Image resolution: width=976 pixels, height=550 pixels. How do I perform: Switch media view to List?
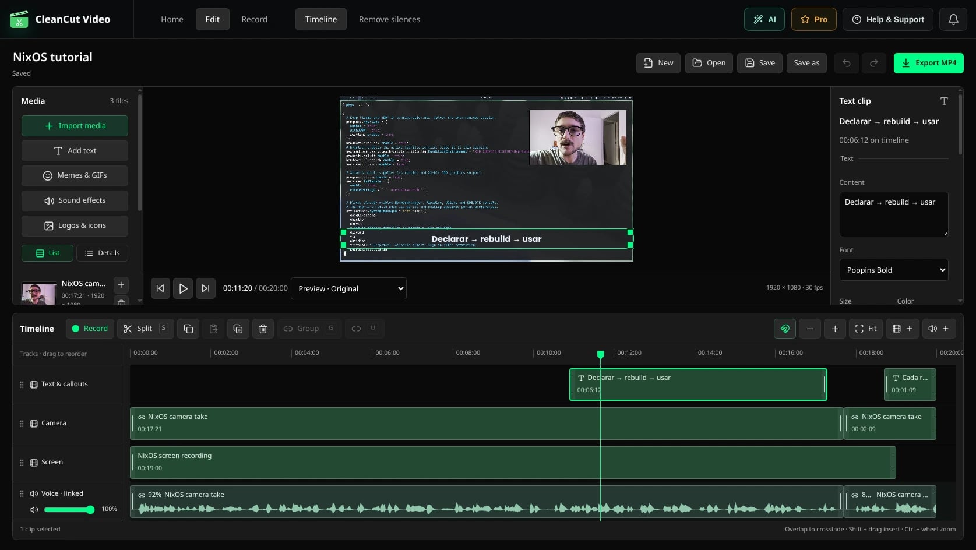pyautogui.click(x=47, y=253)
